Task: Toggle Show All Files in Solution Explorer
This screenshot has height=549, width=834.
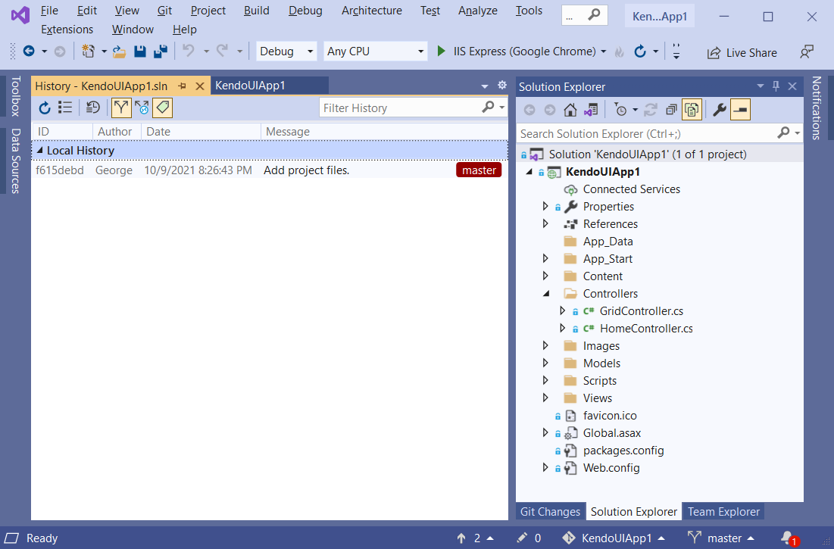Action: pos(692,109)
